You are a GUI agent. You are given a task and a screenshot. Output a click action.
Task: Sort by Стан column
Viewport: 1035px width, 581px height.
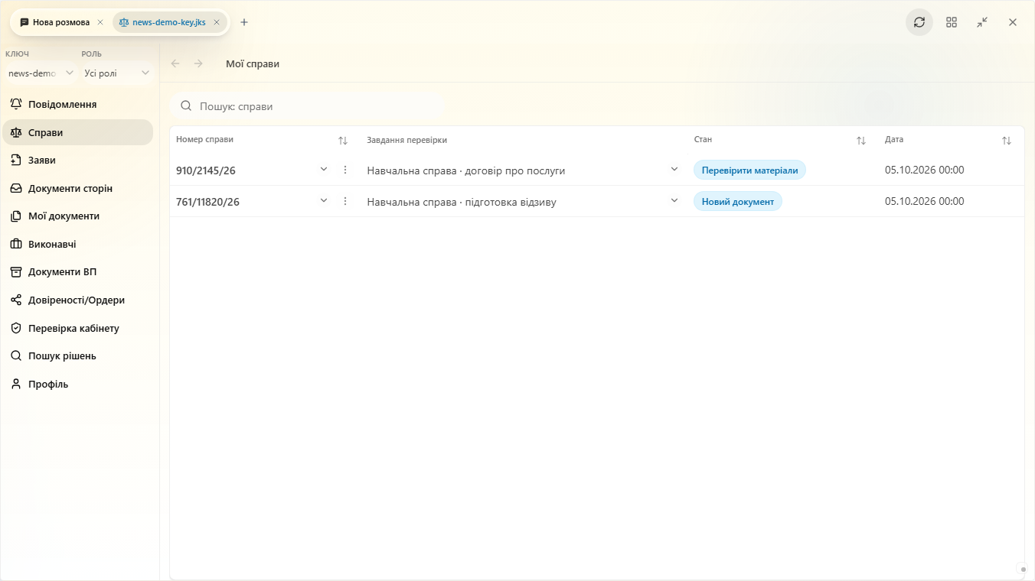tap(861, 141)
